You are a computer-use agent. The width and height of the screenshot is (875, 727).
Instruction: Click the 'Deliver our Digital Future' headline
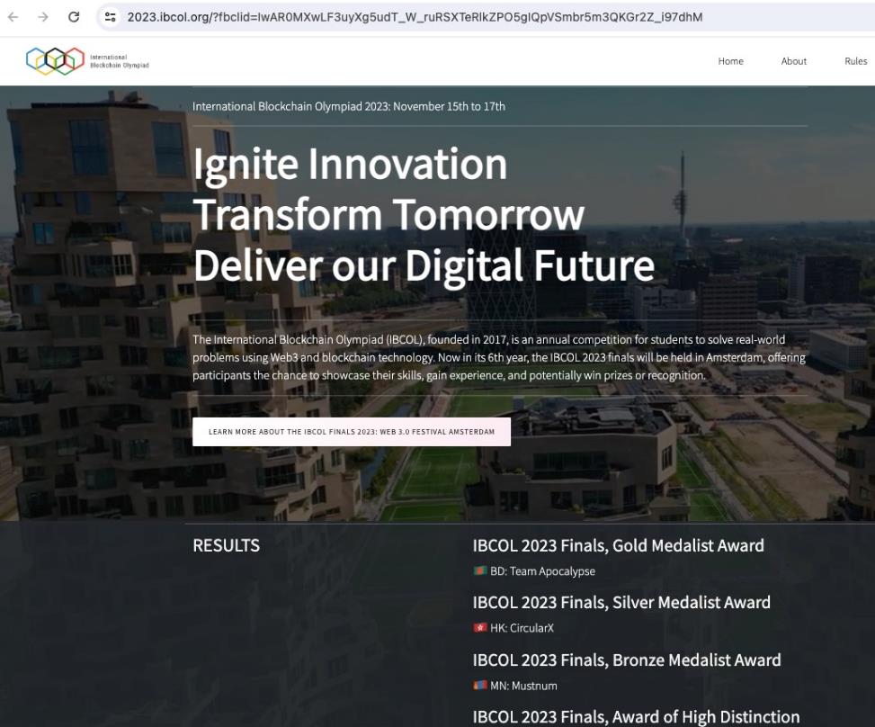click(x=424, y=265)
